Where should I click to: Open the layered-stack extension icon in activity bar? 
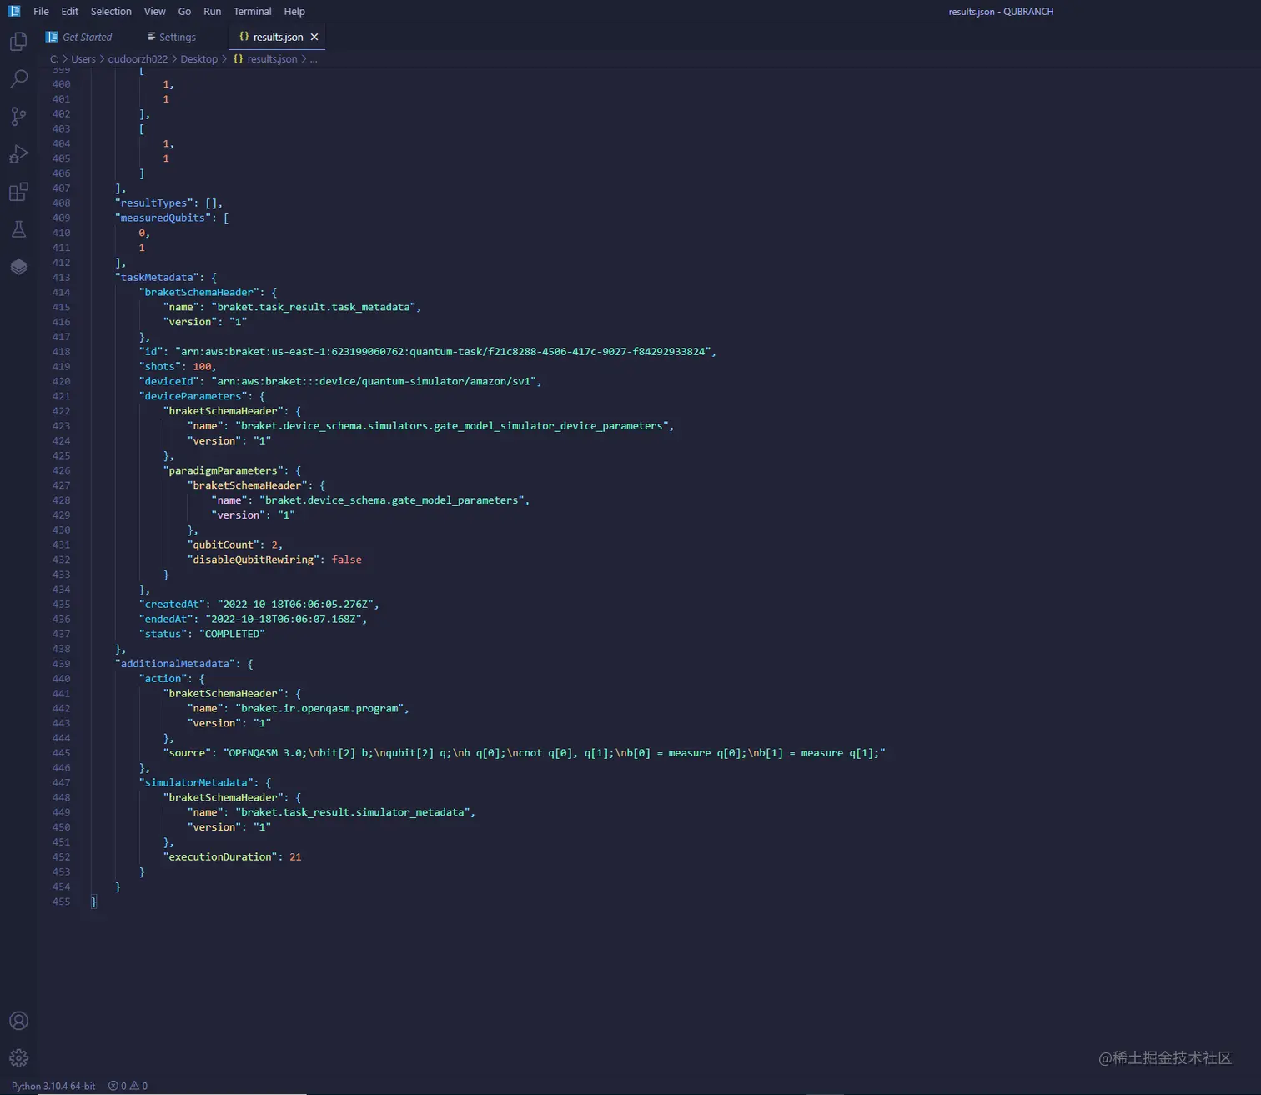pyautogui.click(x=18, y=267)
